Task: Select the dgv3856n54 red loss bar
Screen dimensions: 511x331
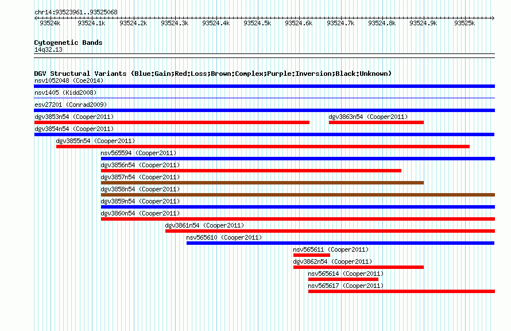Action: (x=251, y=171)
